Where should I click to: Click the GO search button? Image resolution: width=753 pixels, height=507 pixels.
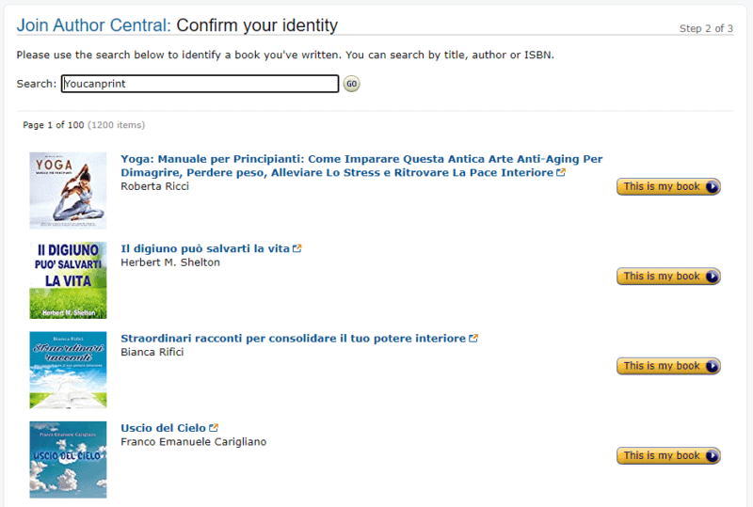[x=351, y=84]
